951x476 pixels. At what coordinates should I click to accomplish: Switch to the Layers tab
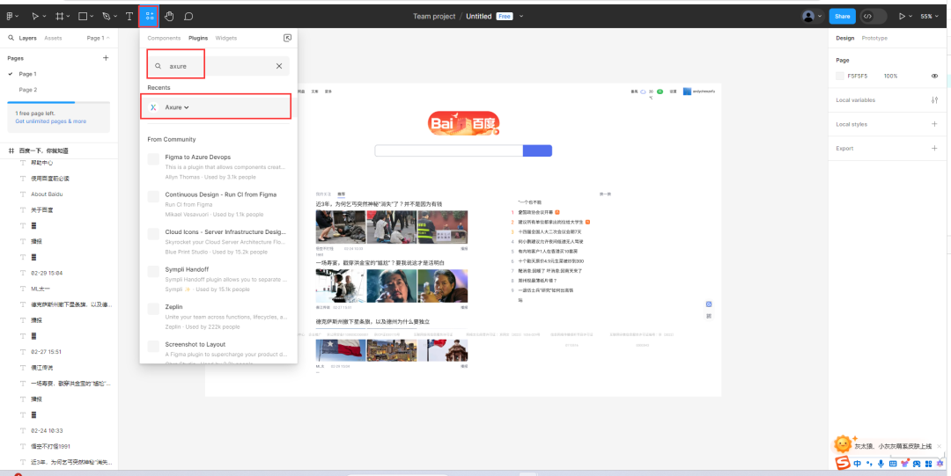click(x=28, y=38)
